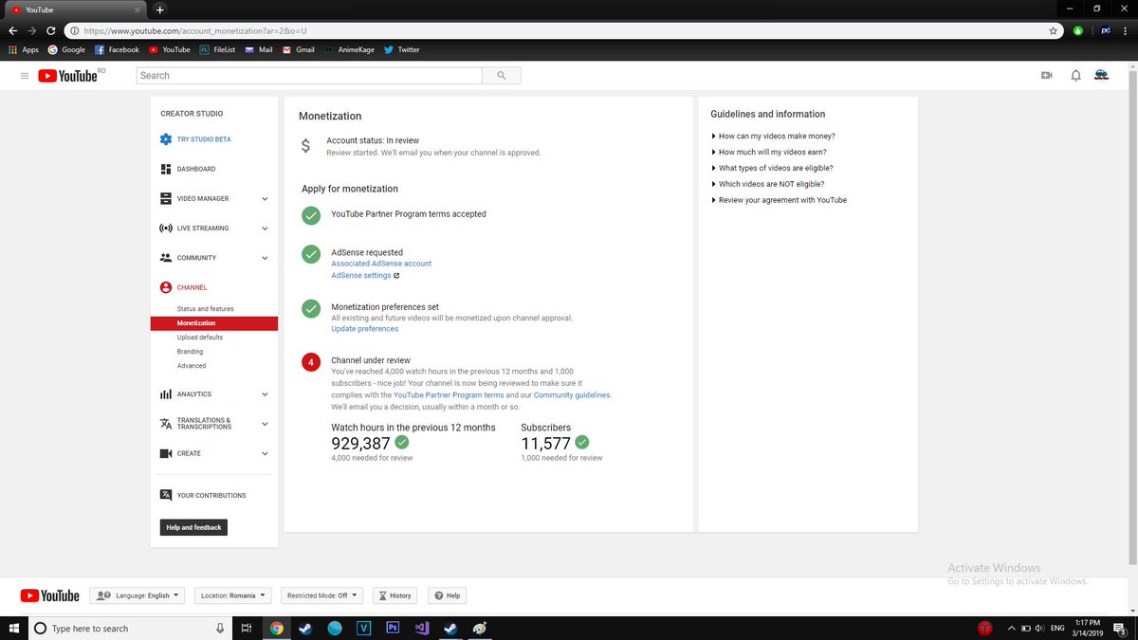Open the Location: Romania dropdown
The image size is (1138, 640).
point(233,595)
